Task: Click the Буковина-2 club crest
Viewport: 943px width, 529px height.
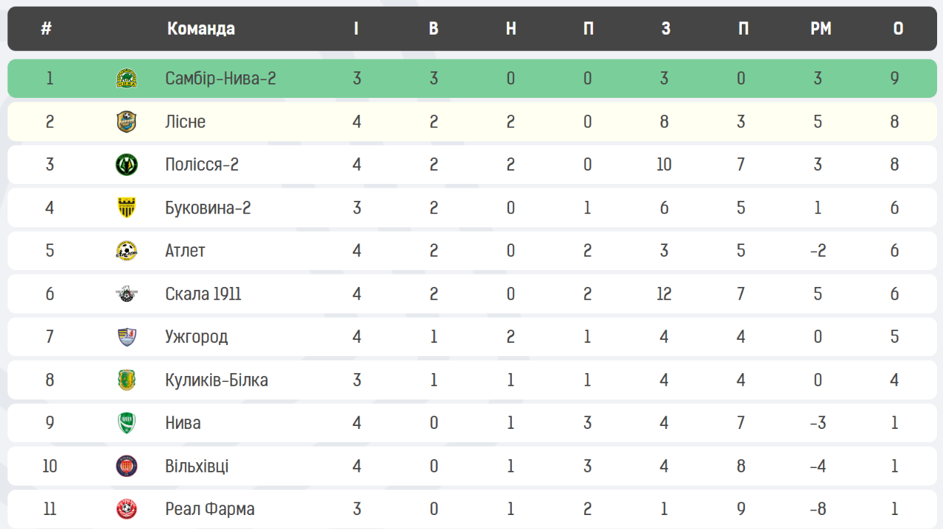Action: tap(127, 207)
